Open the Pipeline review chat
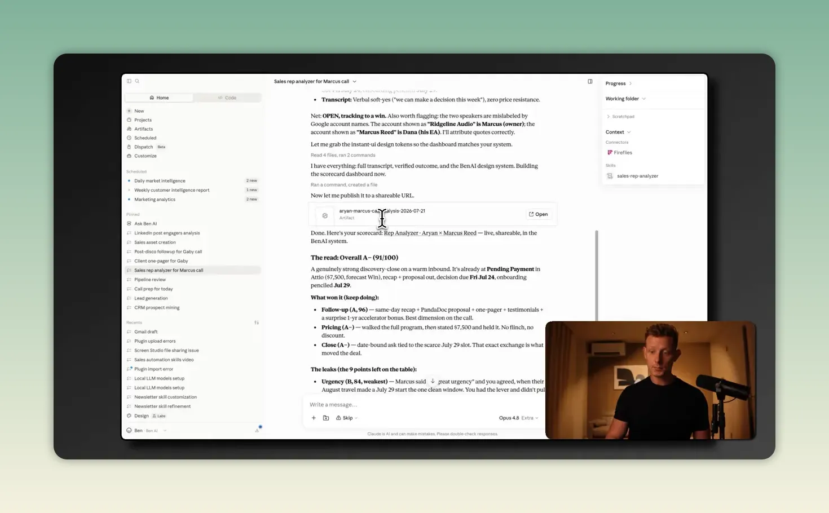This screenshot has height=513, width=829. 193,280
